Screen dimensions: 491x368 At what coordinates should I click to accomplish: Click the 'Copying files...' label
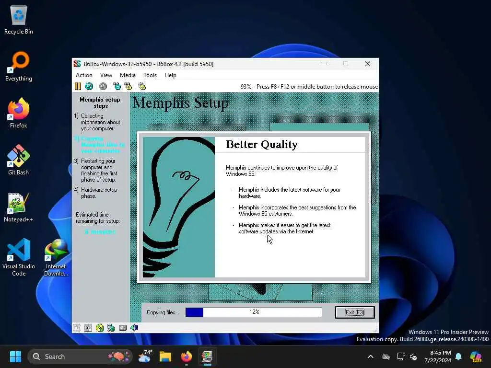point(163,312)
